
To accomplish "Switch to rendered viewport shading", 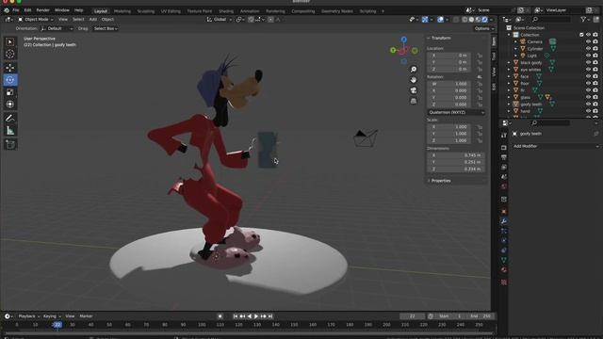I will pos(485,19).
